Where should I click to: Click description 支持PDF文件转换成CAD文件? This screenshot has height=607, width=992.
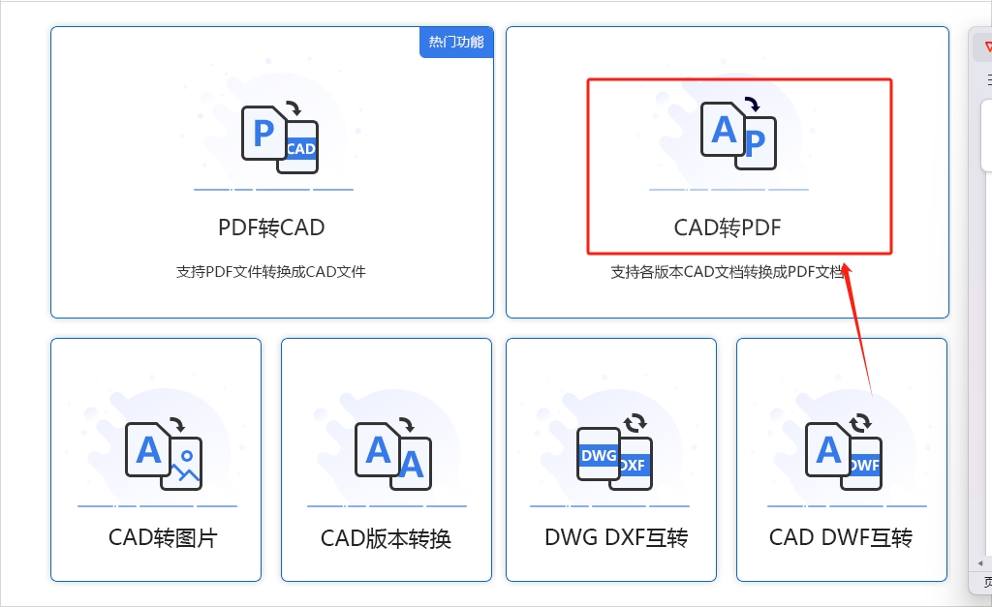271,272
